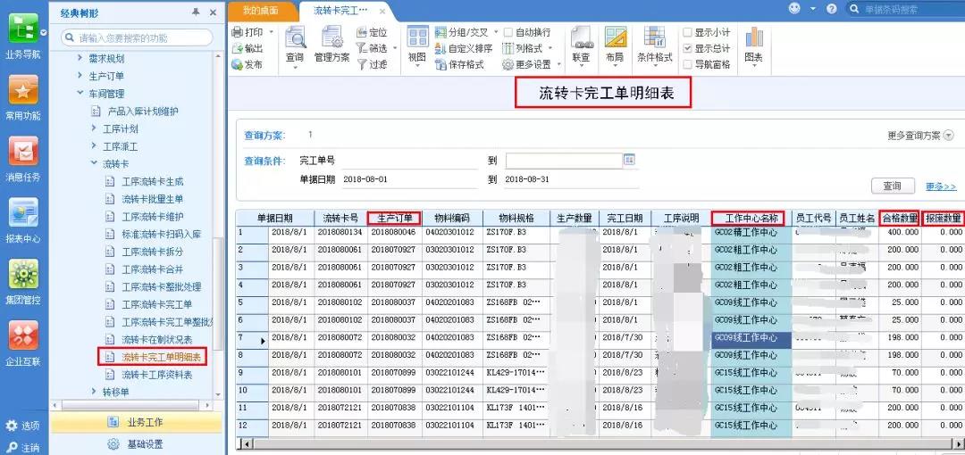Open the 布局 layout icon

(614, 46)
